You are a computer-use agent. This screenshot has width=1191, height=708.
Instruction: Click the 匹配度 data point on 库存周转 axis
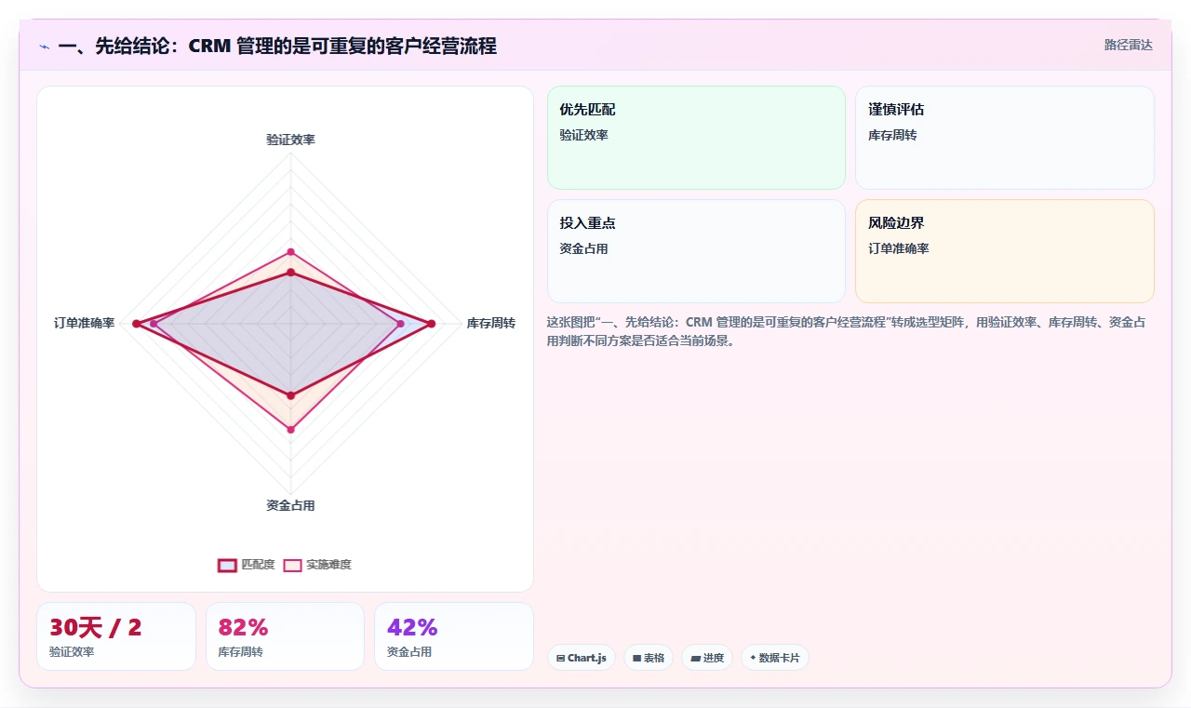pos(431,324)
